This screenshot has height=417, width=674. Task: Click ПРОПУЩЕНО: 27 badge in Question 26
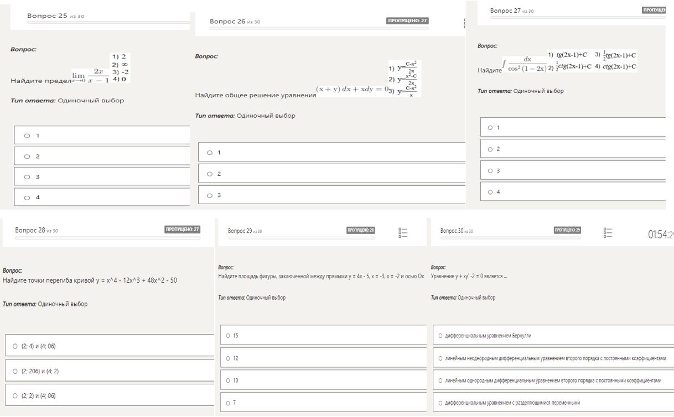[407, 21]
